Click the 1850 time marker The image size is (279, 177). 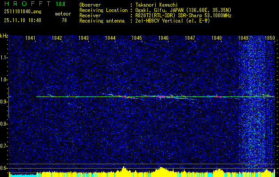270,38
